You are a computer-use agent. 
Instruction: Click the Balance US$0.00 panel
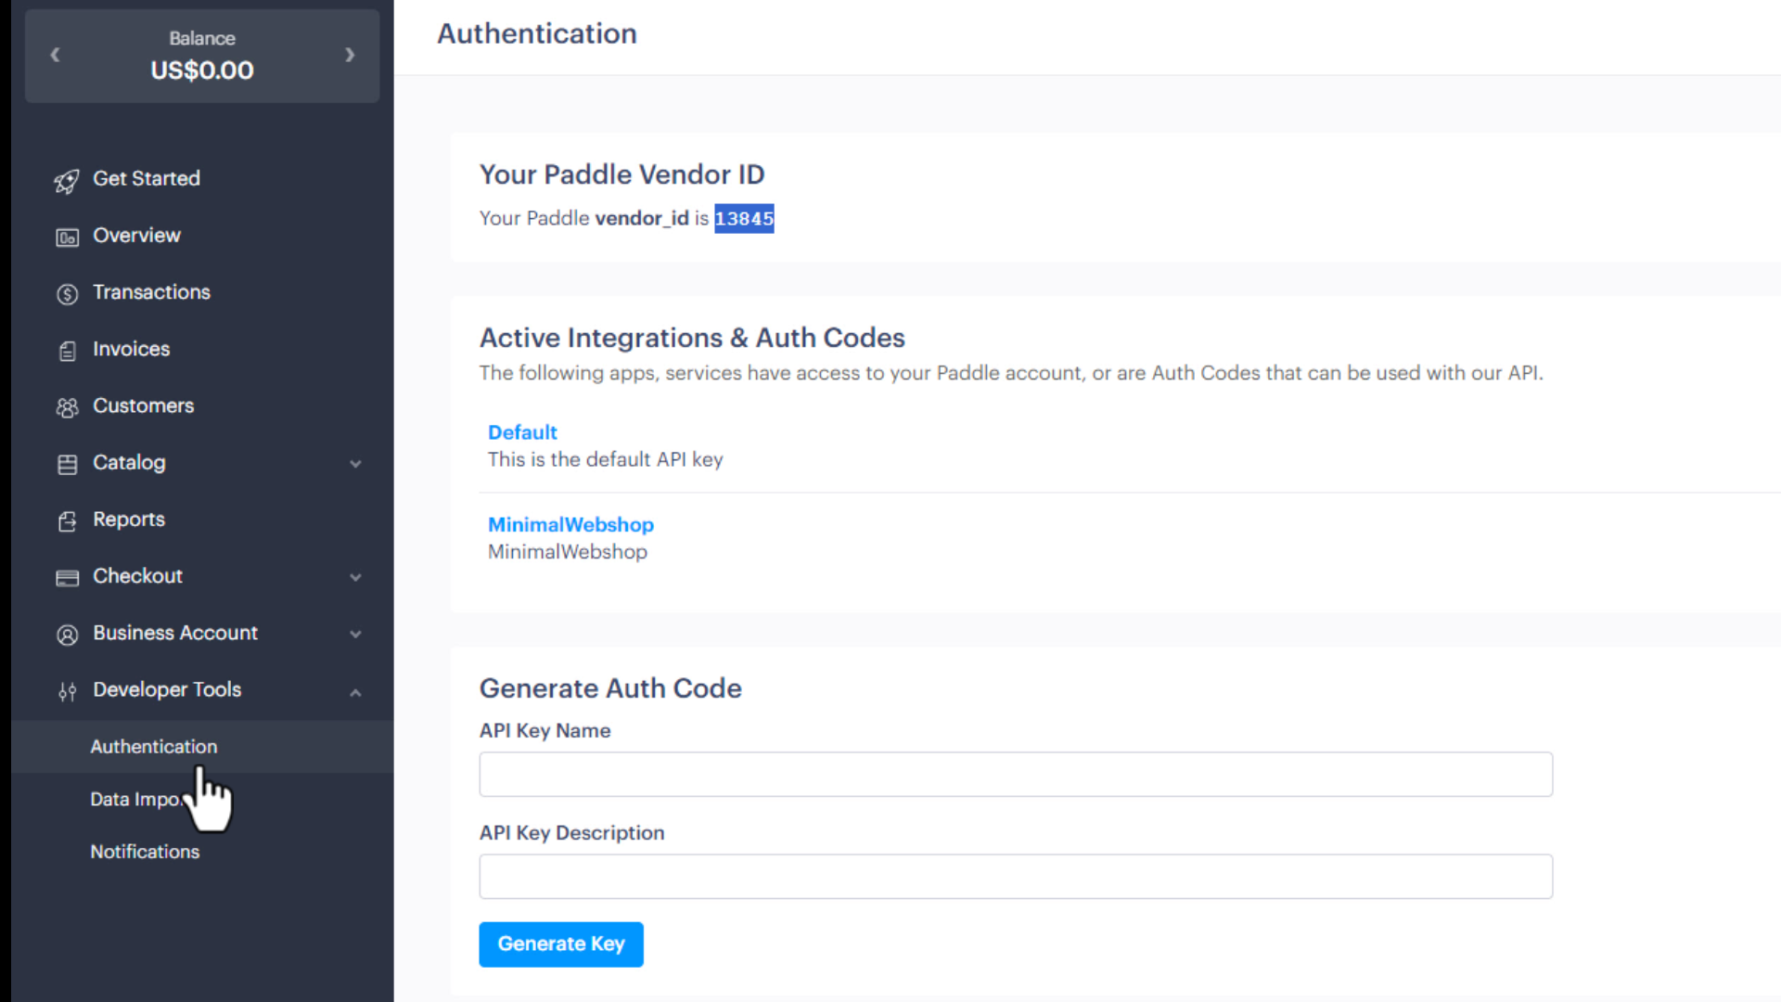[202, 56]
